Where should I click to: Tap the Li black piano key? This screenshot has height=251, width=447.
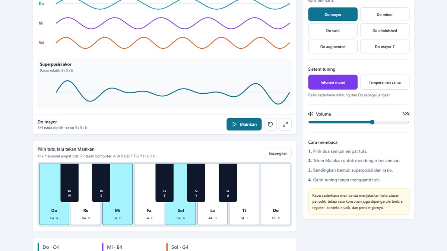(x=228, y=183)
